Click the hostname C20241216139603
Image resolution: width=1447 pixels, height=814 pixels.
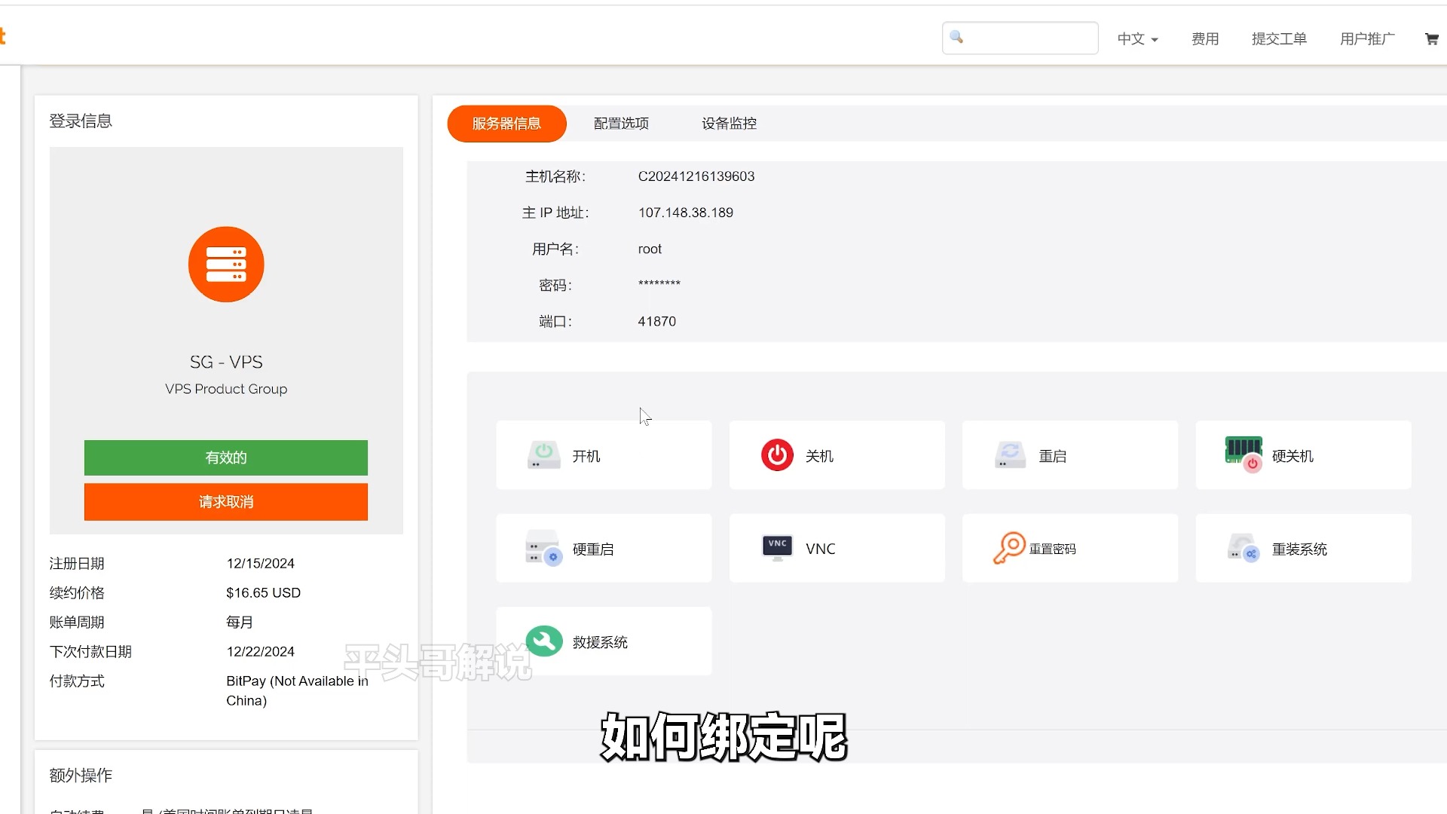tap(696, 176)
